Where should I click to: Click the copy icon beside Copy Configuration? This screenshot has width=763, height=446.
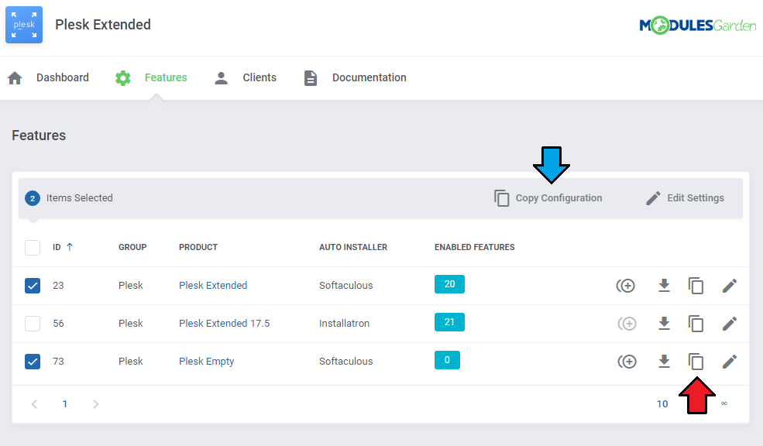click(502, 198)
